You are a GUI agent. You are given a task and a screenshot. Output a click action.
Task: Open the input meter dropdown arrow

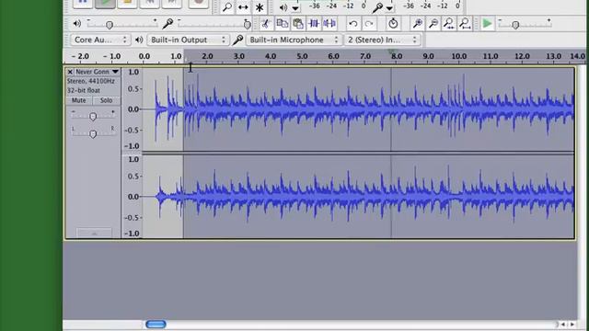pyautogui.click(x=389, y=8)
